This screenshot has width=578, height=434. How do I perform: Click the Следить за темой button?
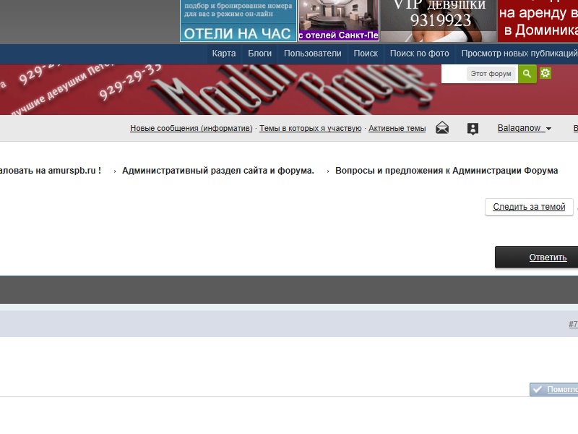[x=529, y=207]
